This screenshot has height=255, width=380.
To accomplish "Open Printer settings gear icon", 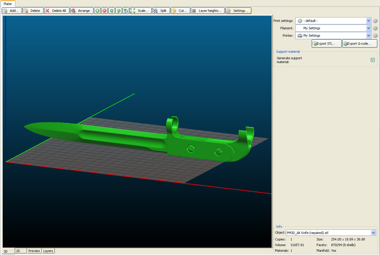I will tap(375, 36).
